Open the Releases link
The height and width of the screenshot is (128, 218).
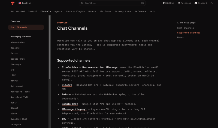click(184, 3)
